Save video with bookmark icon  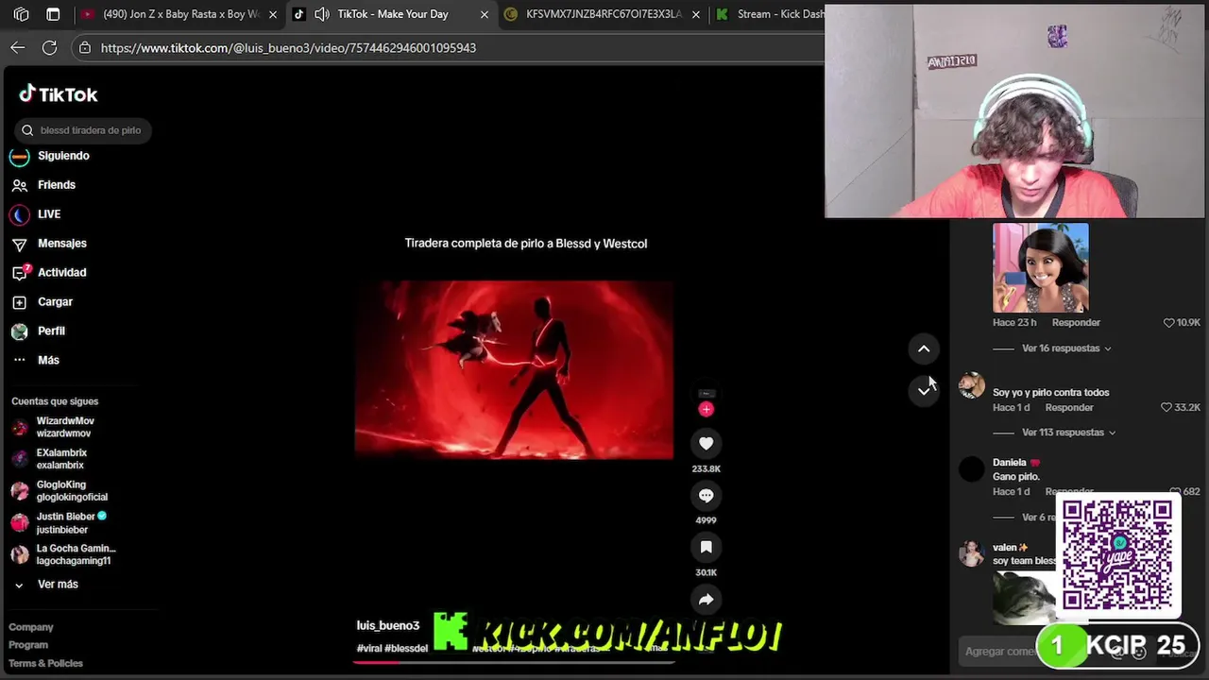click(706, 547)
